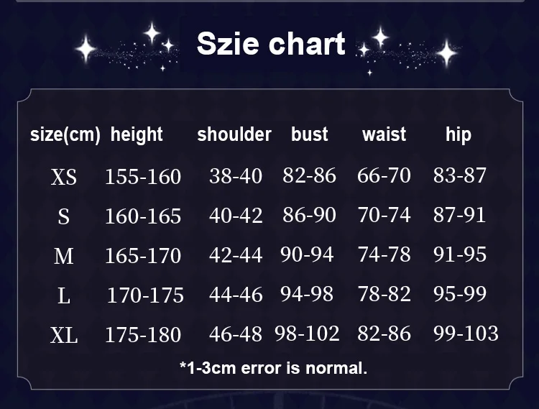Viewport: 539px width, 409px height.
Task: Select the "bust" column header
Action: click(310, 134)
